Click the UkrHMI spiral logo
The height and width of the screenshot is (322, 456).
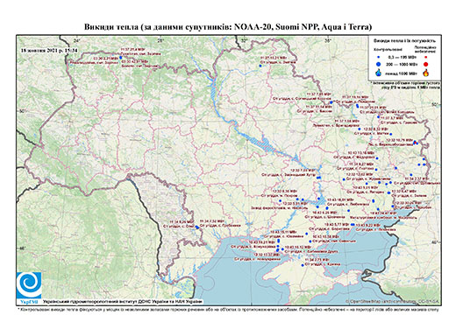click(29, 285)
